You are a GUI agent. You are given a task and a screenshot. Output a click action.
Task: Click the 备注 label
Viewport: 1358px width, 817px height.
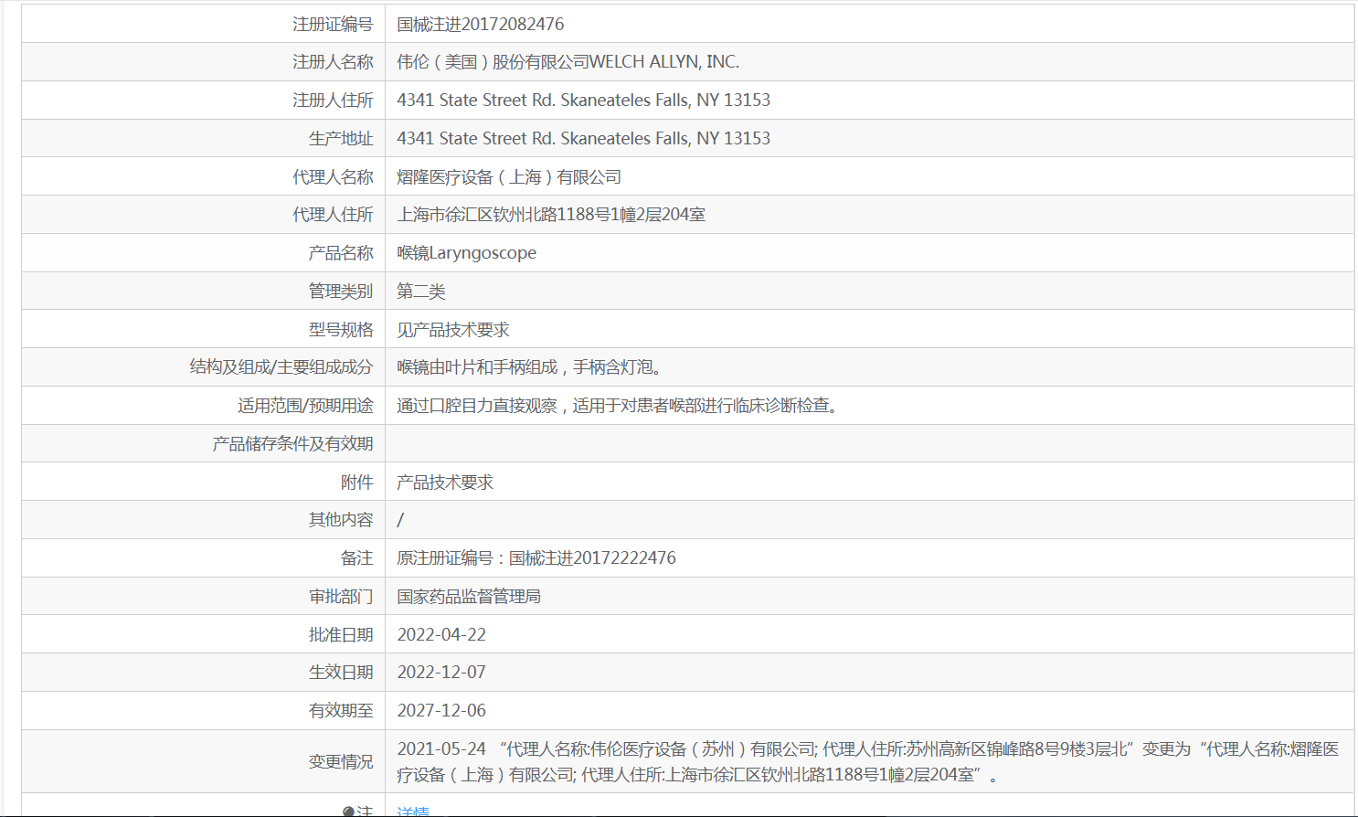coord(357,558)
